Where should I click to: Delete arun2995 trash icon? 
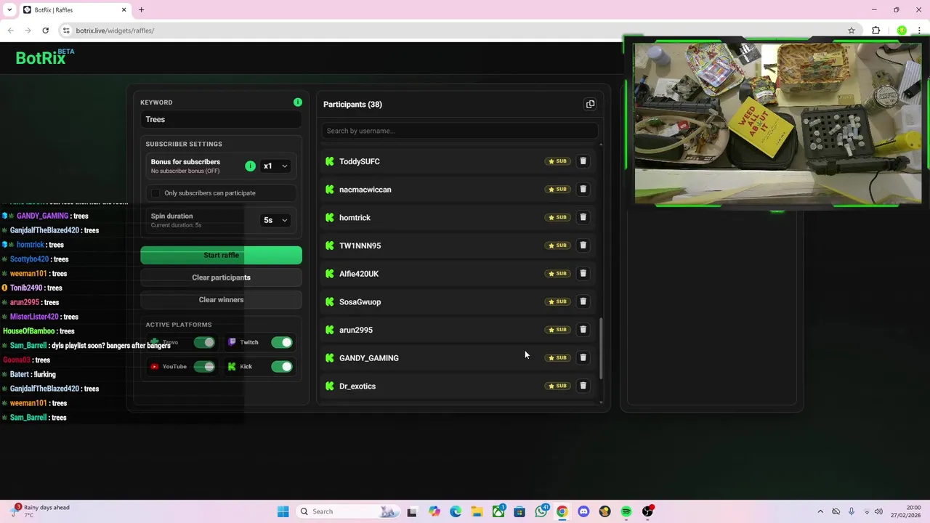(583, 330)
